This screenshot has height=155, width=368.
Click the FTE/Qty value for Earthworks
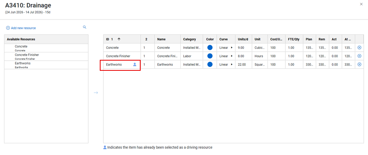click(x=294, y=64)
